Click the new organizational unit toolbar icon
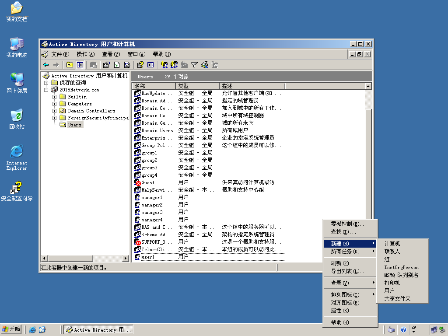Image resolution: width=448 pixels, height=336 pixels. point(184,65)
